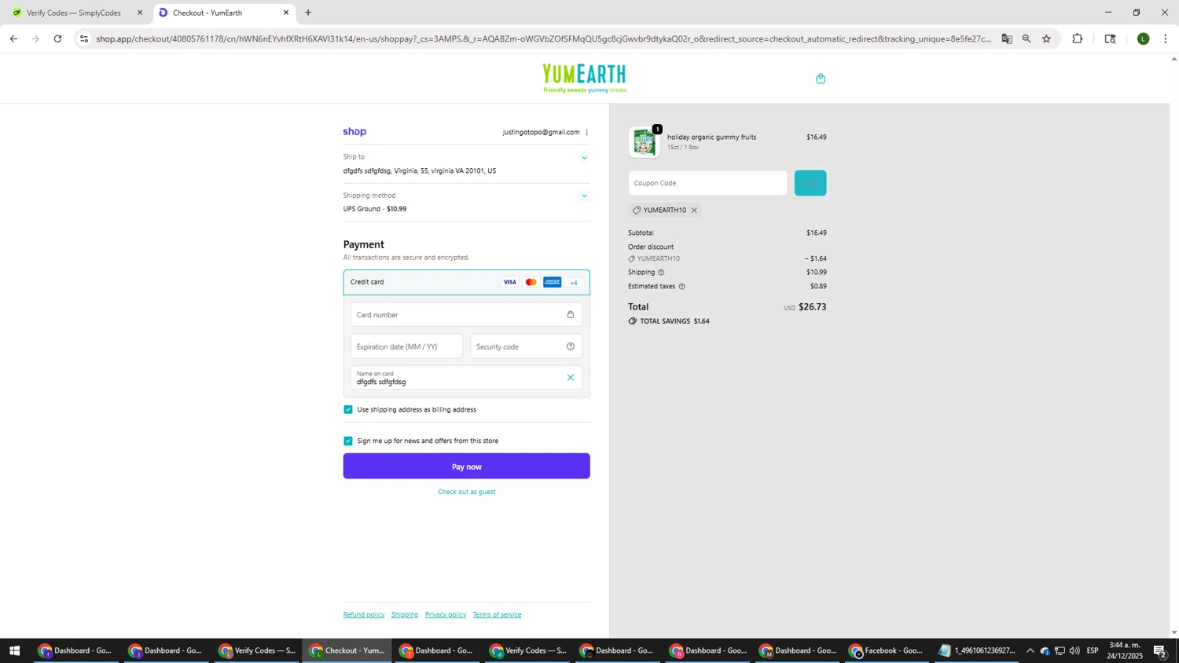Image resolution: width=1179 pixels, height=663 pixels.
Task: Open the Windows notification center
Action: pos(1160,650)
